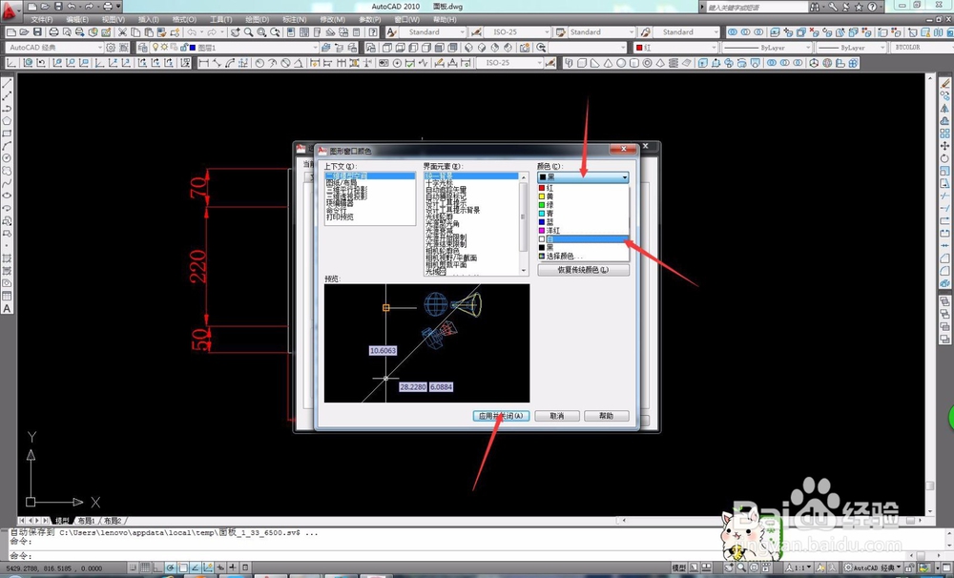
Task: Click the 取消 button in color dialog
Action: 556,416
